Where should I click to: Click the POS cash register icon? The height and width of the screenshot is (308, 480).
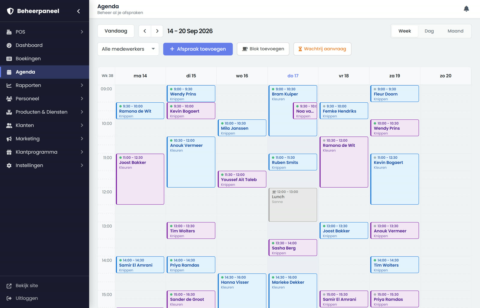pos(9,32)
